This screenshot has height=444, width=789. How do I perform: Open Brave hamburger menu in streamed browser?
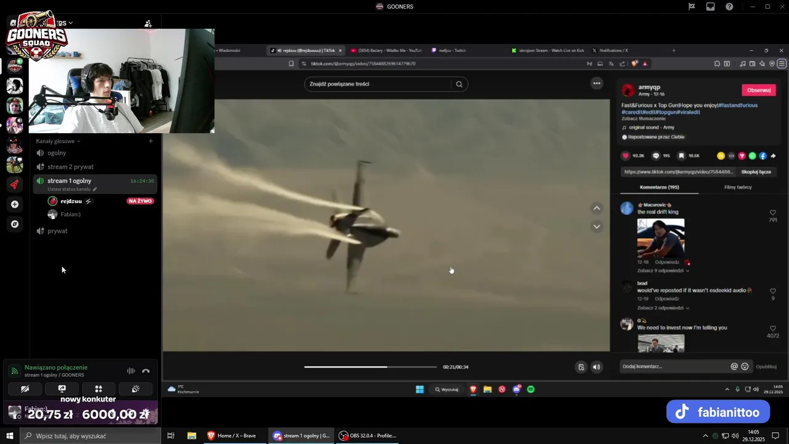point(782,64)
